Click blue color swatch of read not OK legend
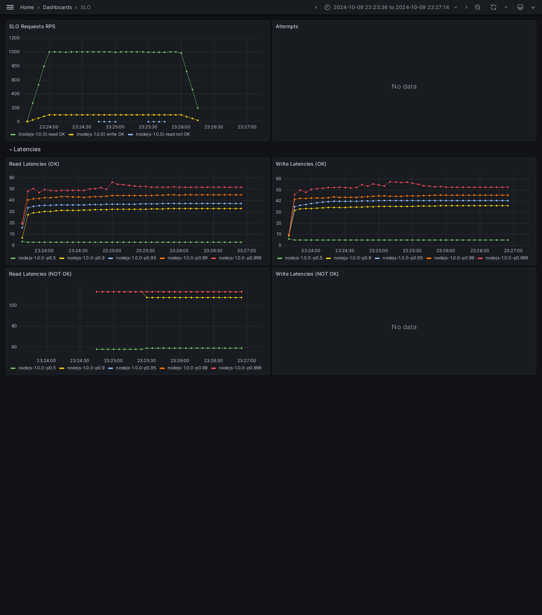This screenshot has width=542, height=615. point(130,135)
